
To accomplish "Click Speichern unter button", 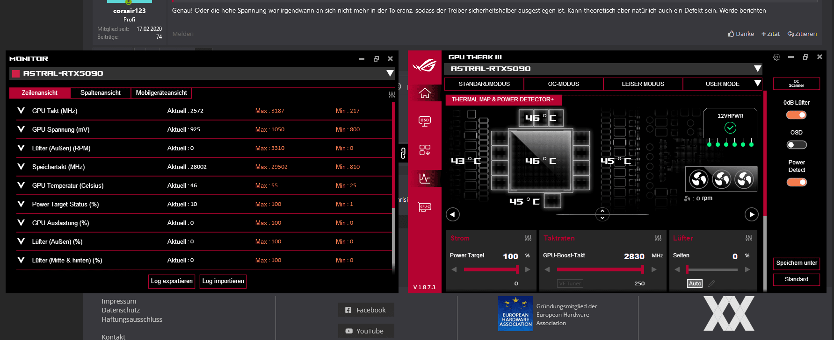I will coord(797,263).
